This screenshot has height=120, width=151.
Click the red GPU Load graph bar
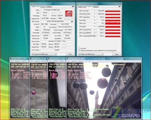coord(113,24)
